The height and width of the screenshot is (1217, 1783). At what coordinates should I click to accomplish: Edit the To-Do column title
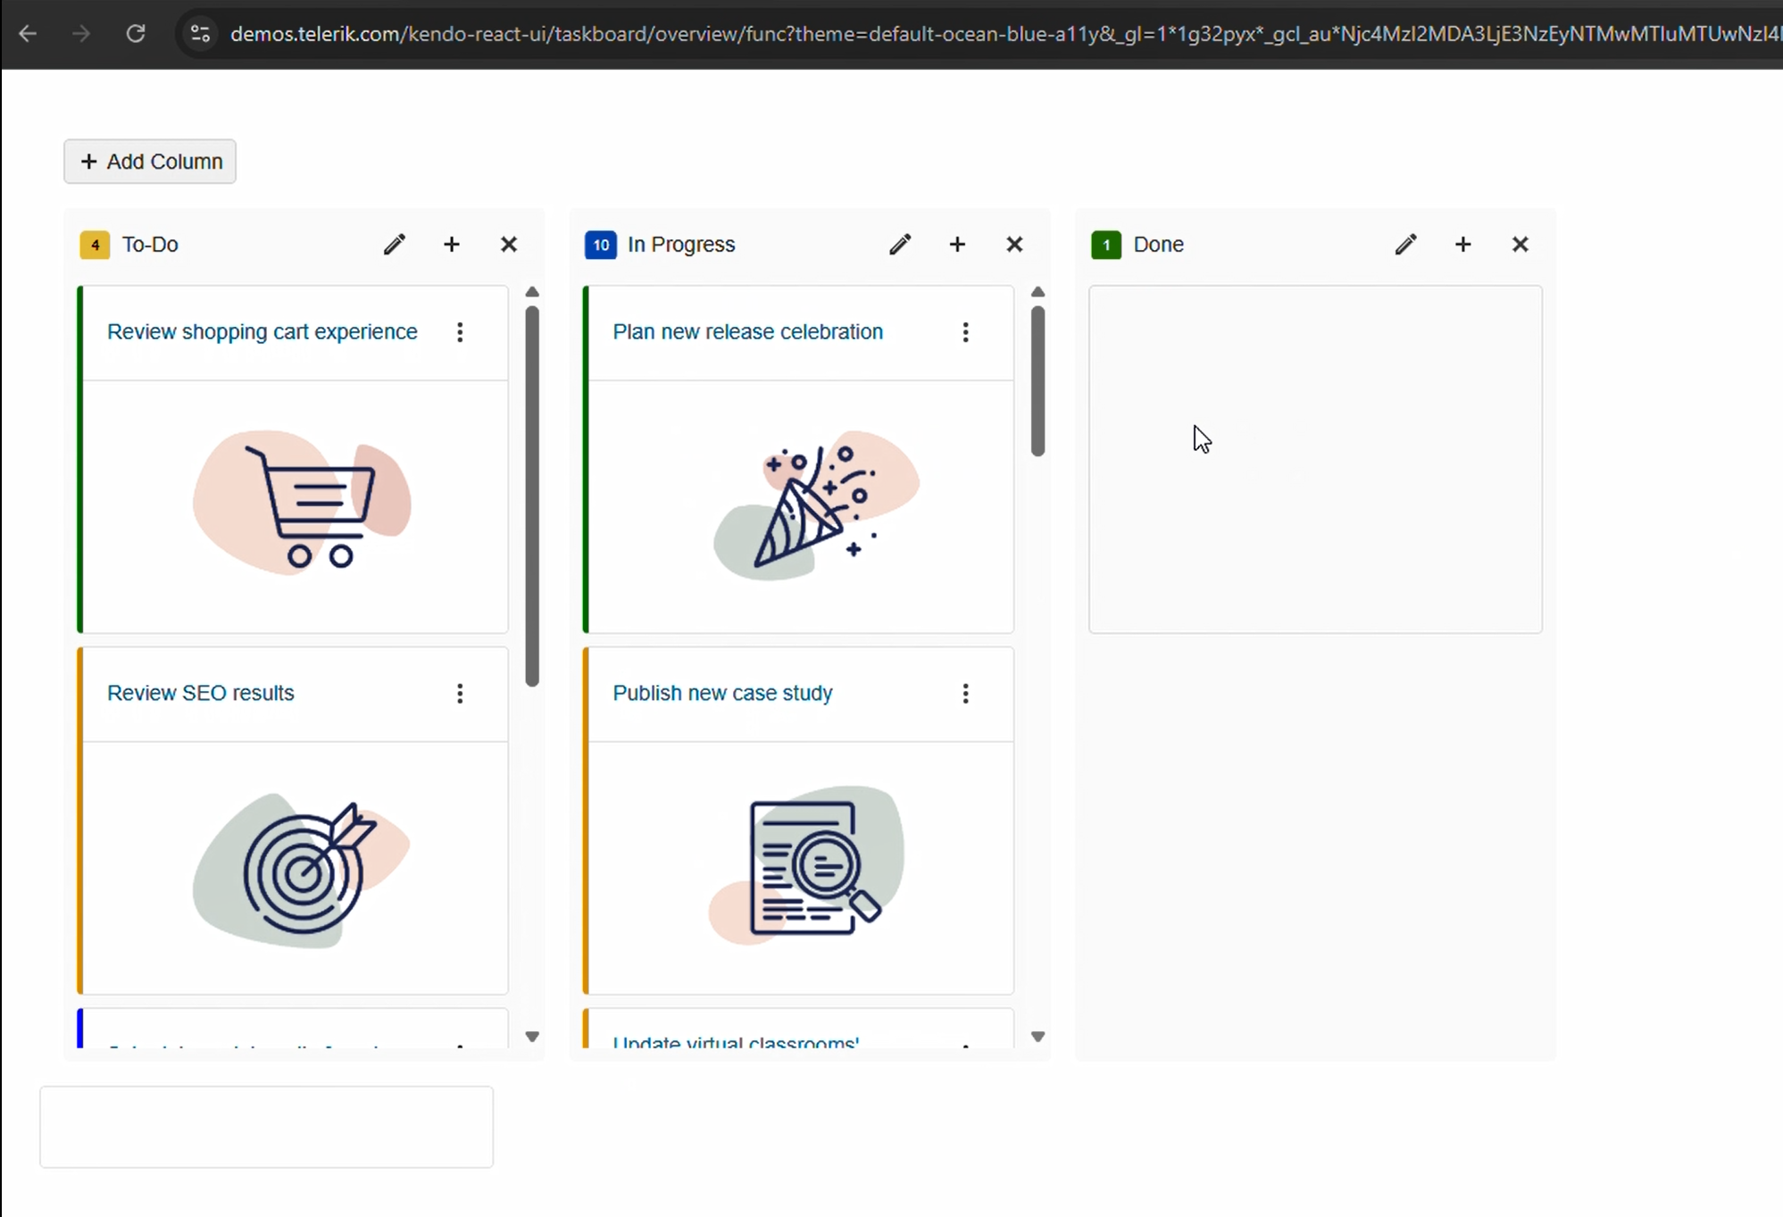pos(395,245)
